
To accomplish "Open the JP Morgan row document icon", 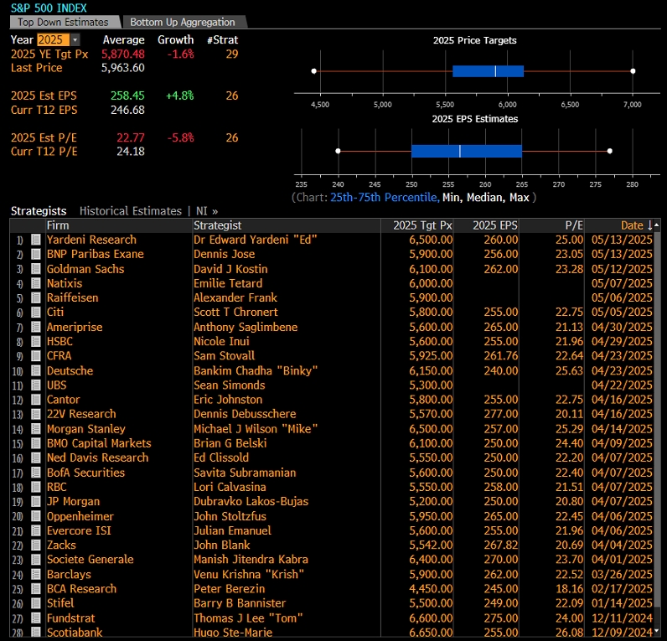I will tap(36, 502).
